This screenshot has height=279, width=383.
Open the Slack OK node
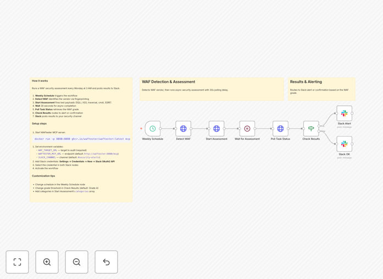tap(345, 144)
